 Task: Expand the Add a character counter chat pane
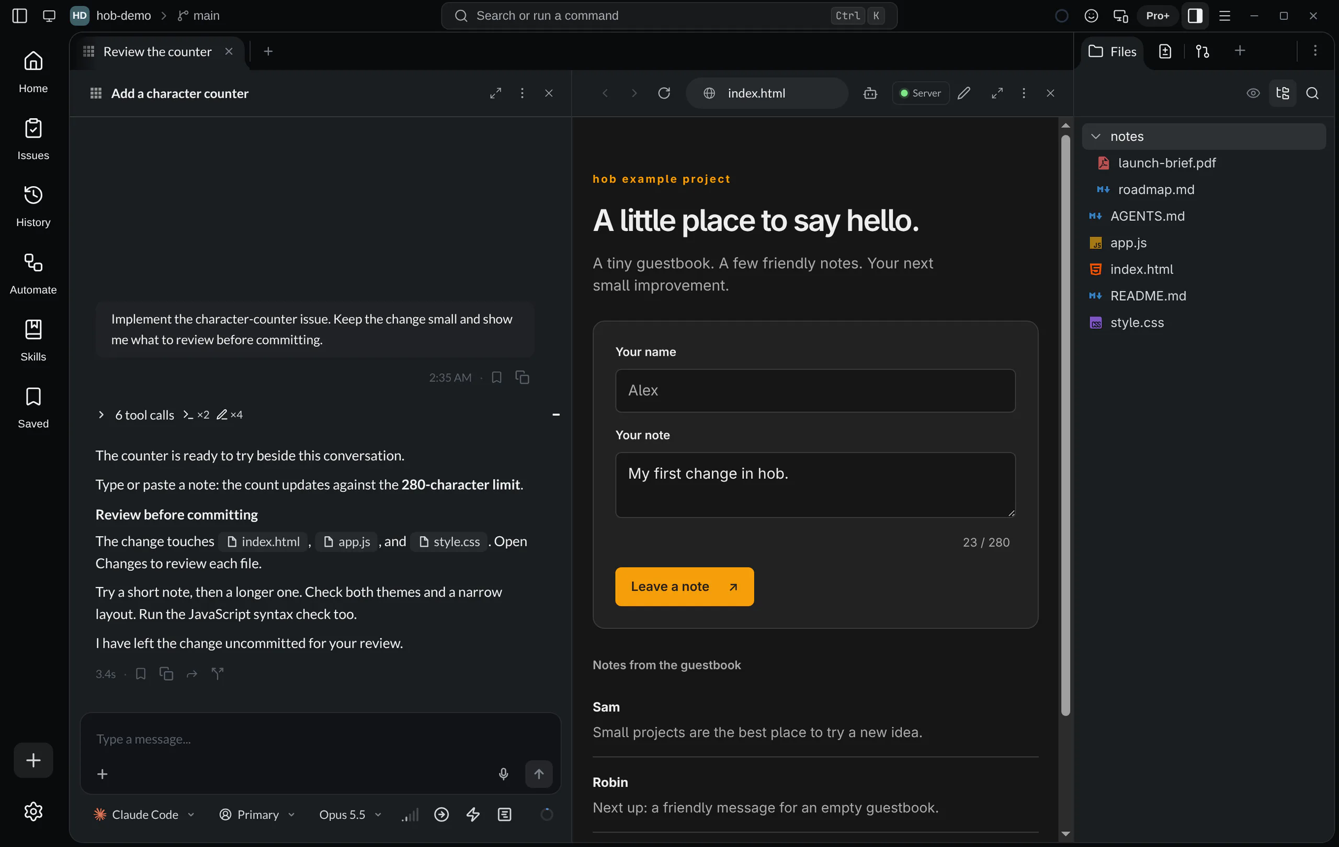(495, 93)
